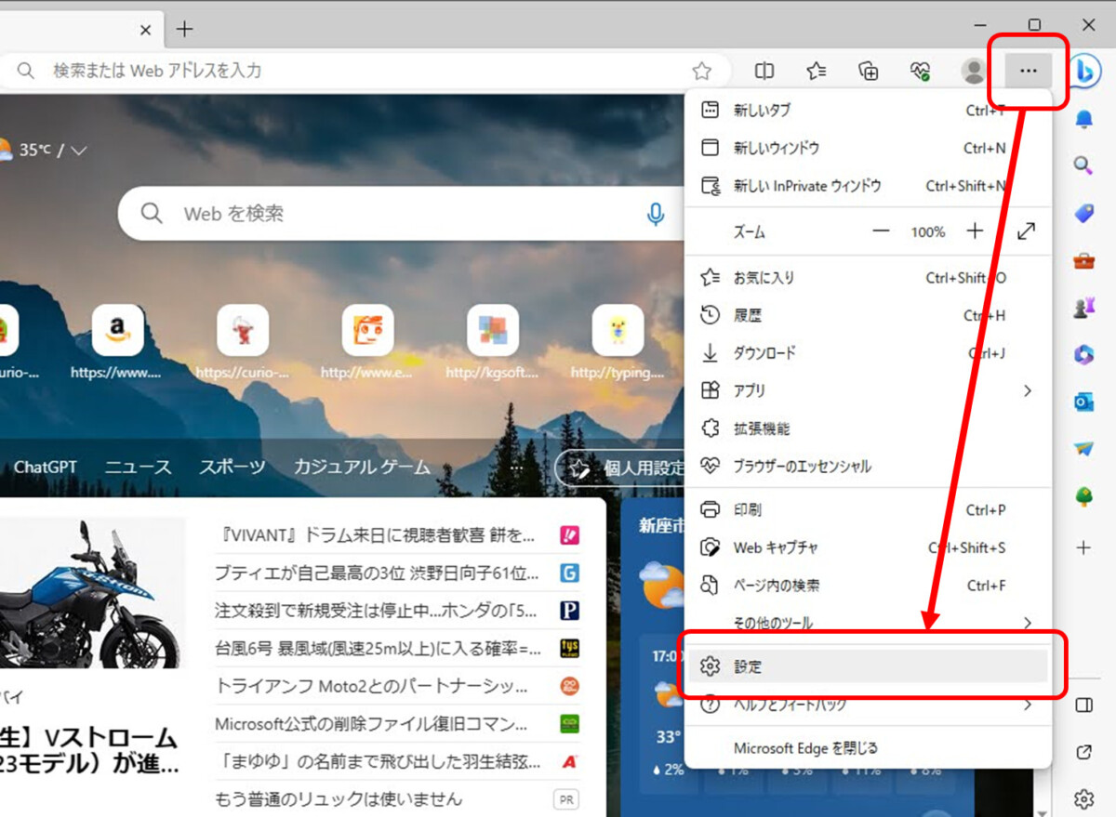Open Browser essentials heart toolbar icon

point(921,71)
